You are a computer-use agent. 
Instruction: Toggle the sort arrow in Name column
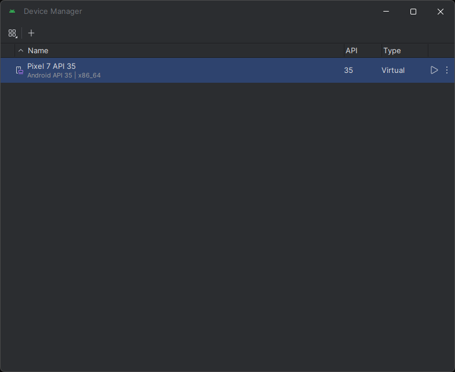[21, 51]
